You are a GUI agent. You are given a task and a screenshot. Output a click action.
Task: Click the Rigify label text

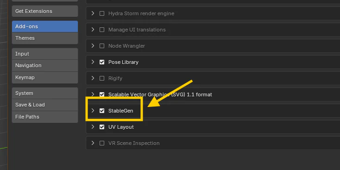[115, 78]
